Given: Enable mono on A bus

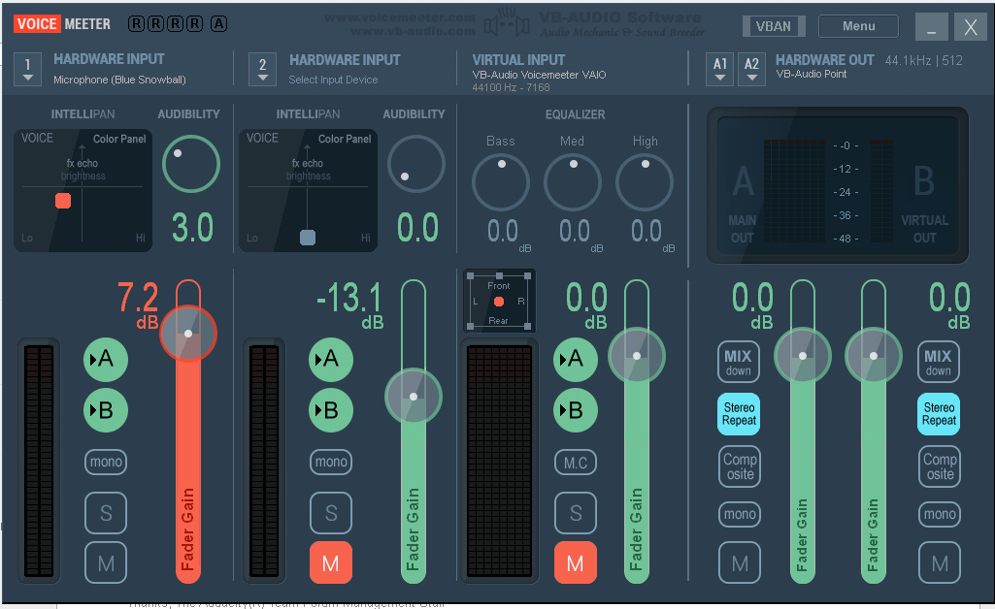Looking at the screenshot, I should click(740, 514).
